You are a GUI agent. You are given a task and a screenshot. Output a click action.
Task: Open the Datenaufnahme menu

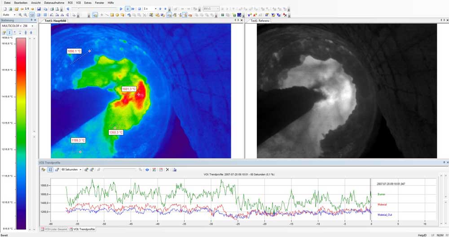[x=53, y=3]
